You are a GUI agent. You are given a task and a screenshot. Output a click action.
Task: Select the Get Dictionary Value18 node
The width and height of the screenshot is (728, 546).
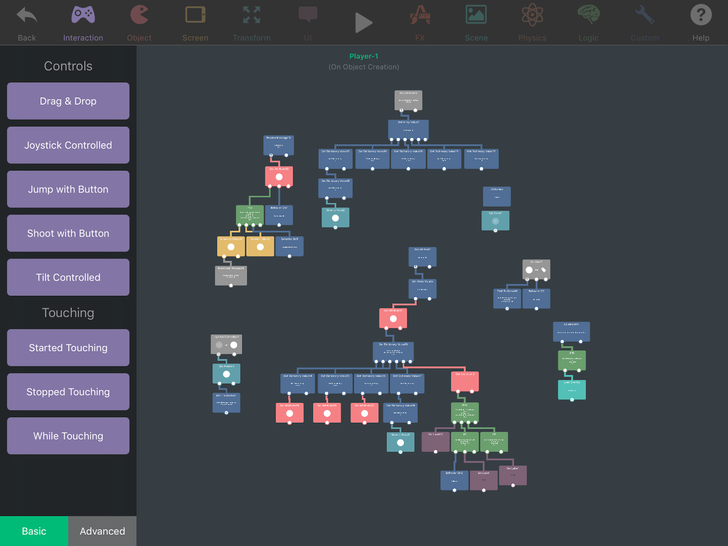(335, 188)
